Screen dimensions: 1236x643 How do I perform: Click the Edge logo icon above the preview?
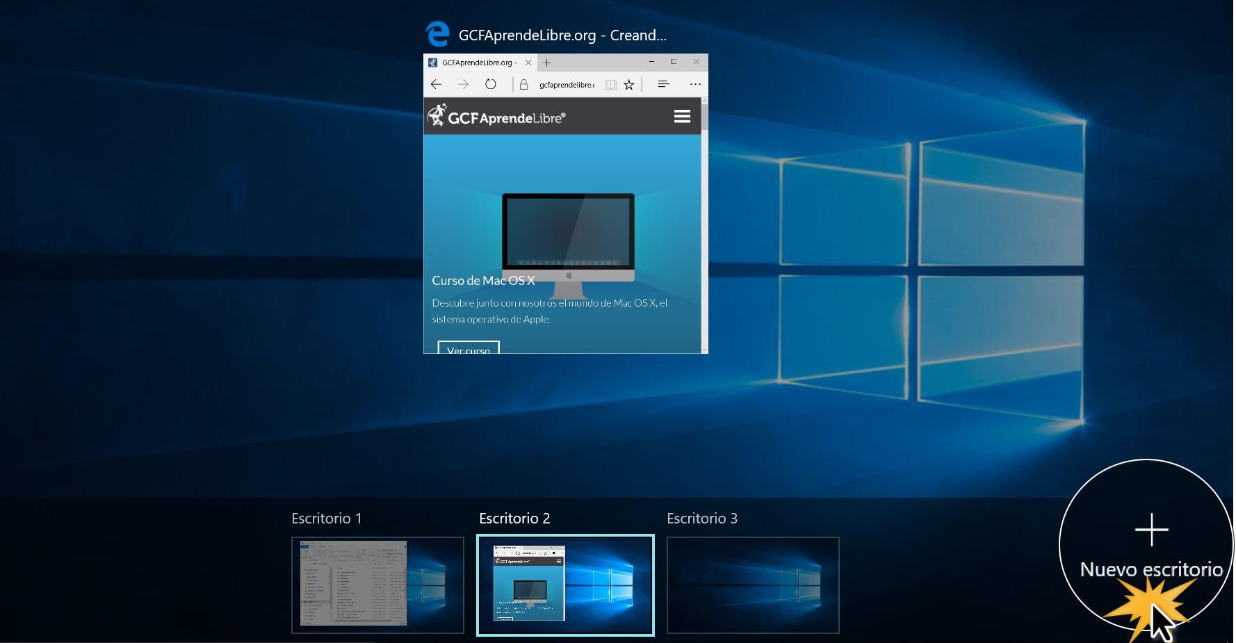click(438, 34)
